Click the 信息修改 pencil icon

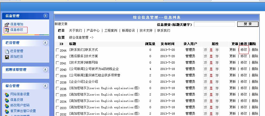(x=7, y=30)
